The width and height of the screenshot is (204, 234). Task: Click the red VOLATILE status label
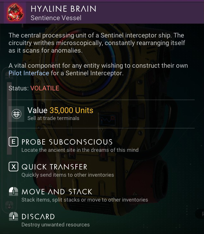pos(45,88)
